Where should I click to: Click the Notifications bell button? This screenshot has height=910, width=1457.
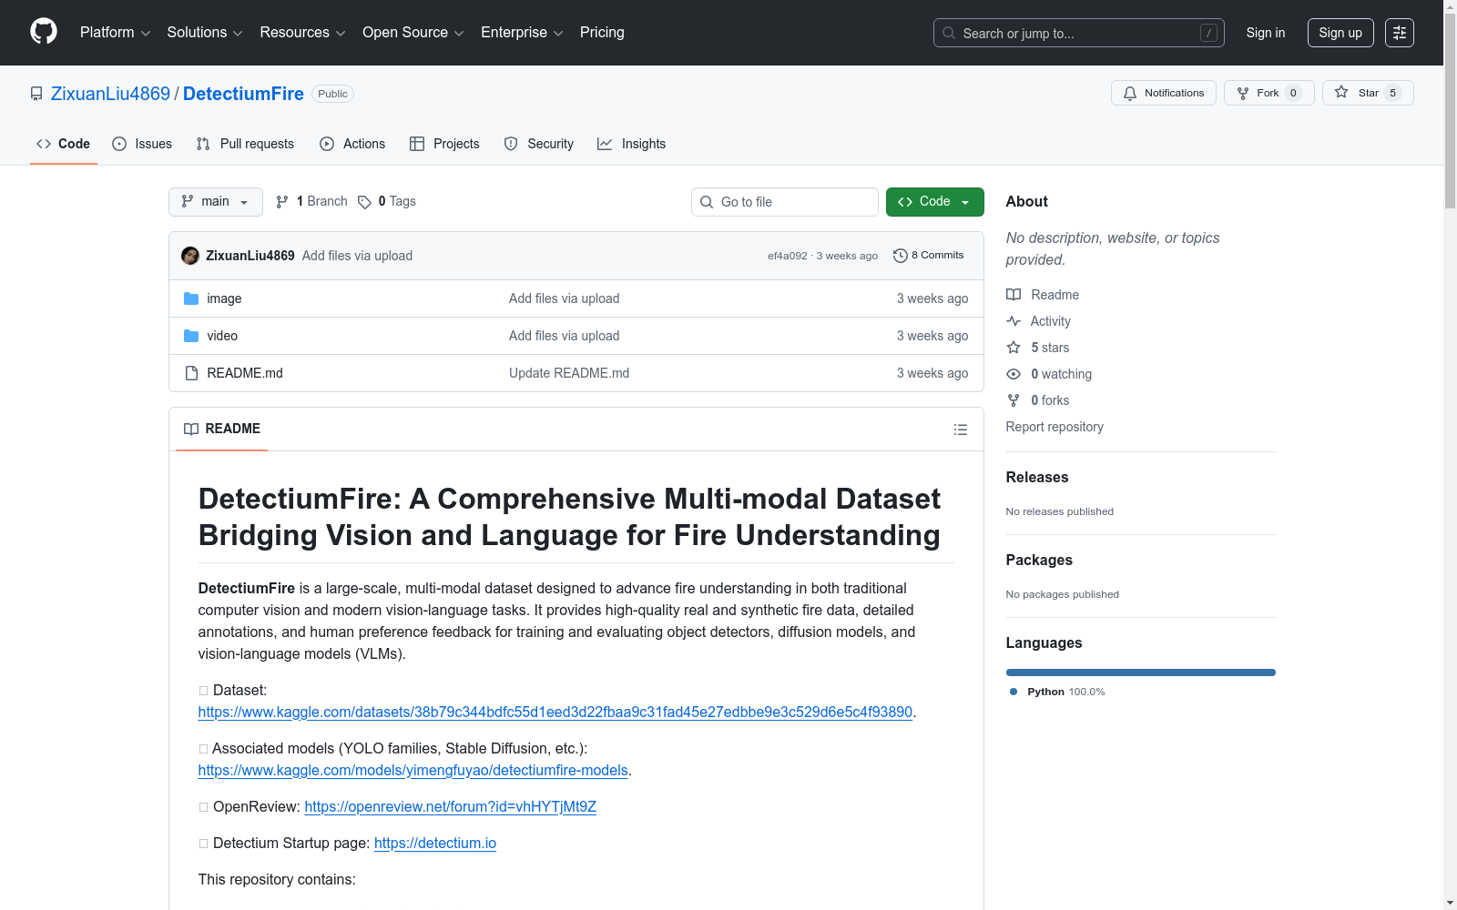tap(1163, 93)
